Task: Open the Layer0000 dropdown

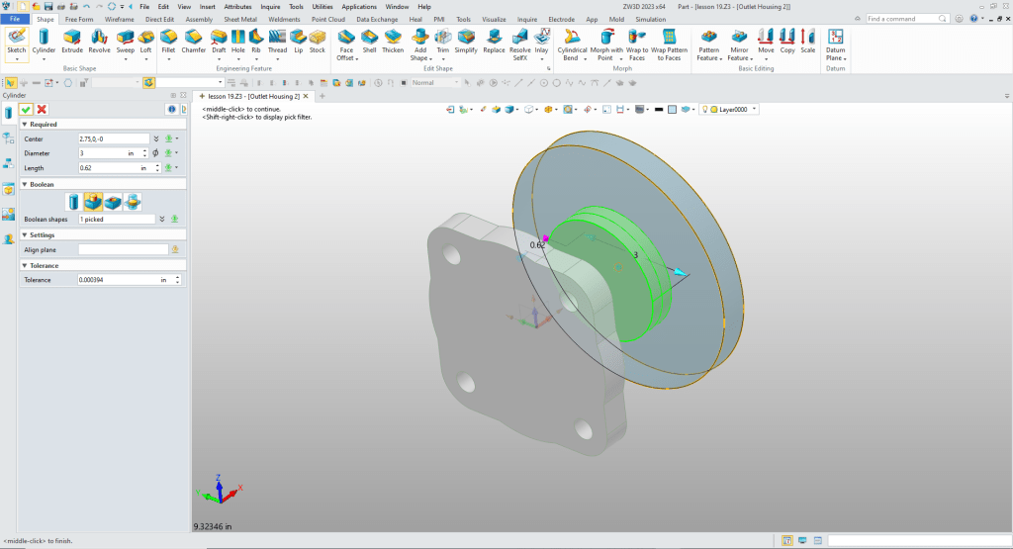Action: point(755,110)
